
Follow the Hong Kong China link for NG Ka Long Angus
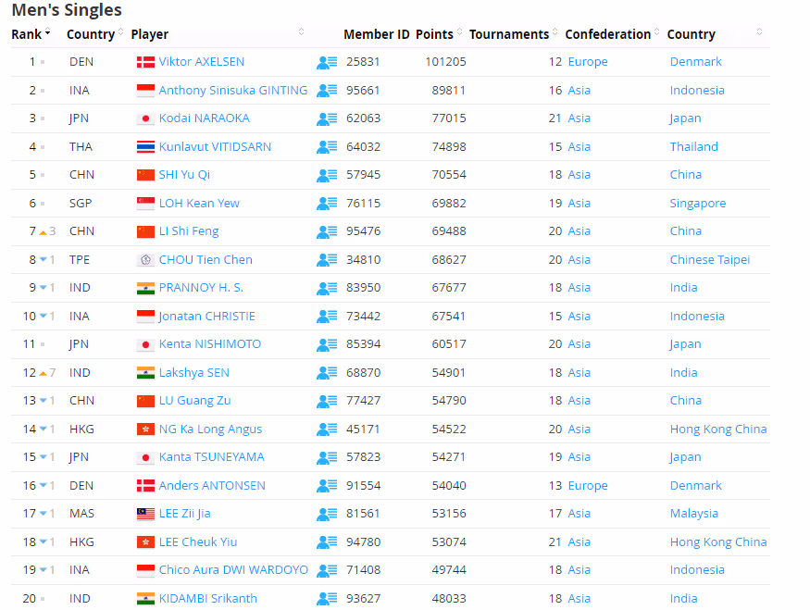[717, 429]
